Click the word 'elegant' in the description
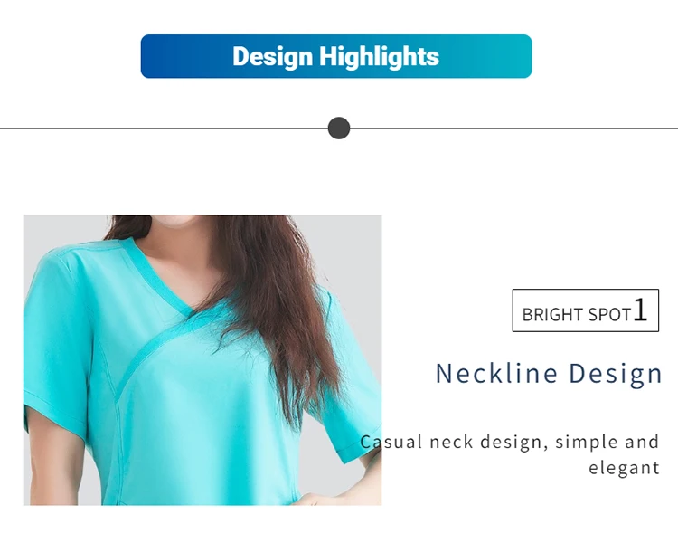 point(624,468)
